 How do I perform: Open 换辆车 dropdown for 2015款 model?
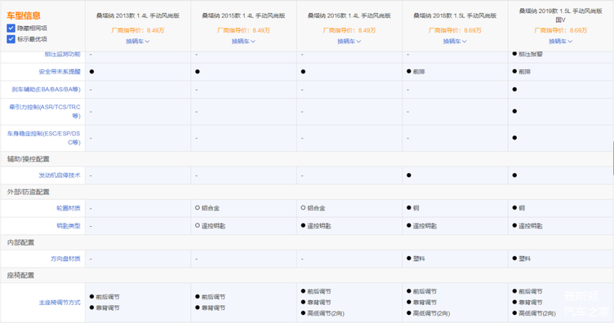click(x=243, y=41)
